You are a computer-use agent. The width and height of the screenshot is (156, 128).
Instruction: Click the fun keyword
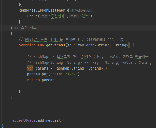pyautogui.click(x=41, y=45)
